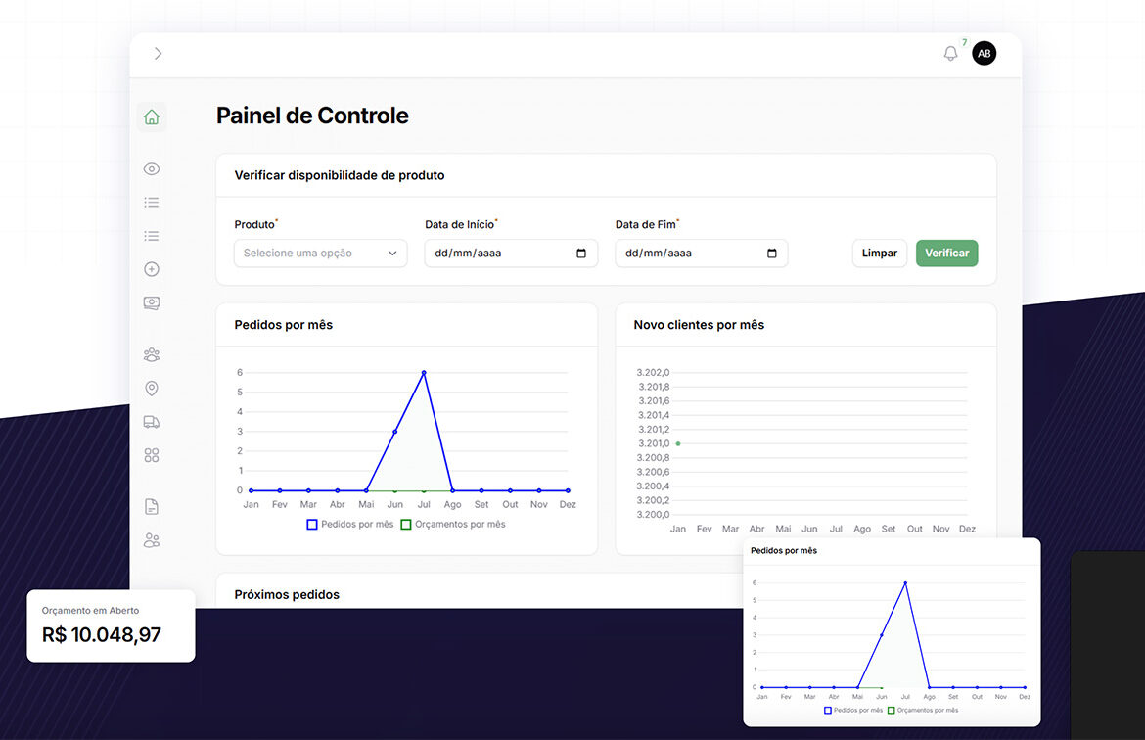This screenshot has height=740, width=1145.
Task: Click the notification bell icon
Action: click(950, 54)
